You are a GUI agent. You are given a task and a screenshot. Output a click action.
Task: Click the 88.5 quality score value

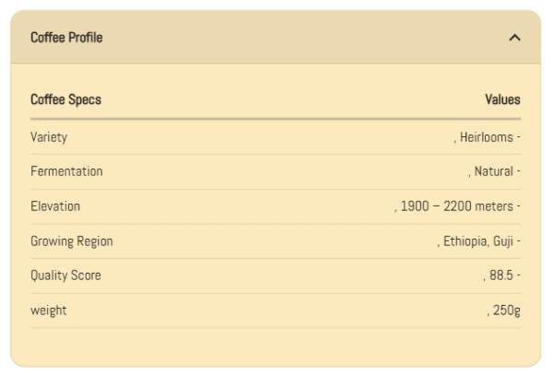pos(501,275)
